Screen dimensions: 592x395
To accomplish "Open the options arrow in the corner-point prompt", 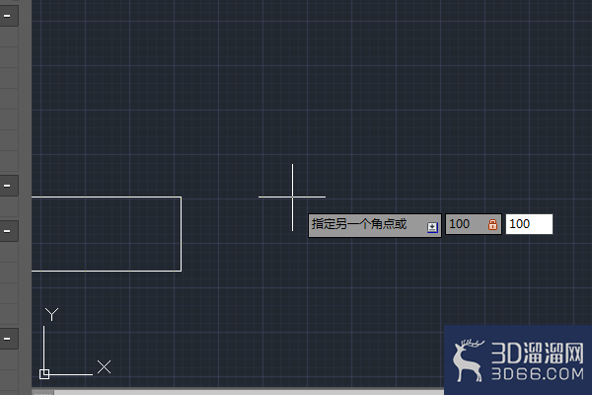I will 432,227.
